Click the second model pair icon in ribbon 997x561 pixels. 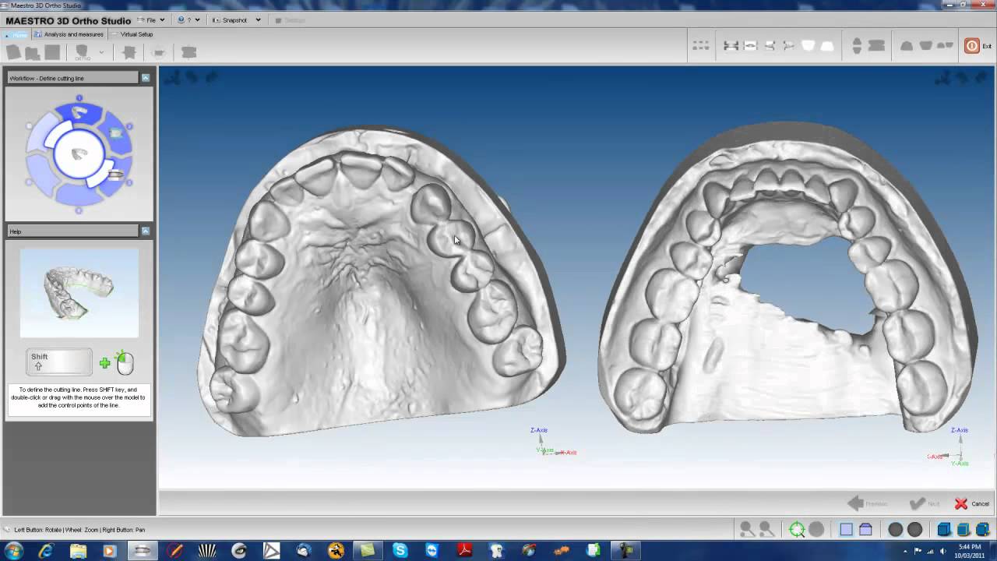(x=32, y=53)
